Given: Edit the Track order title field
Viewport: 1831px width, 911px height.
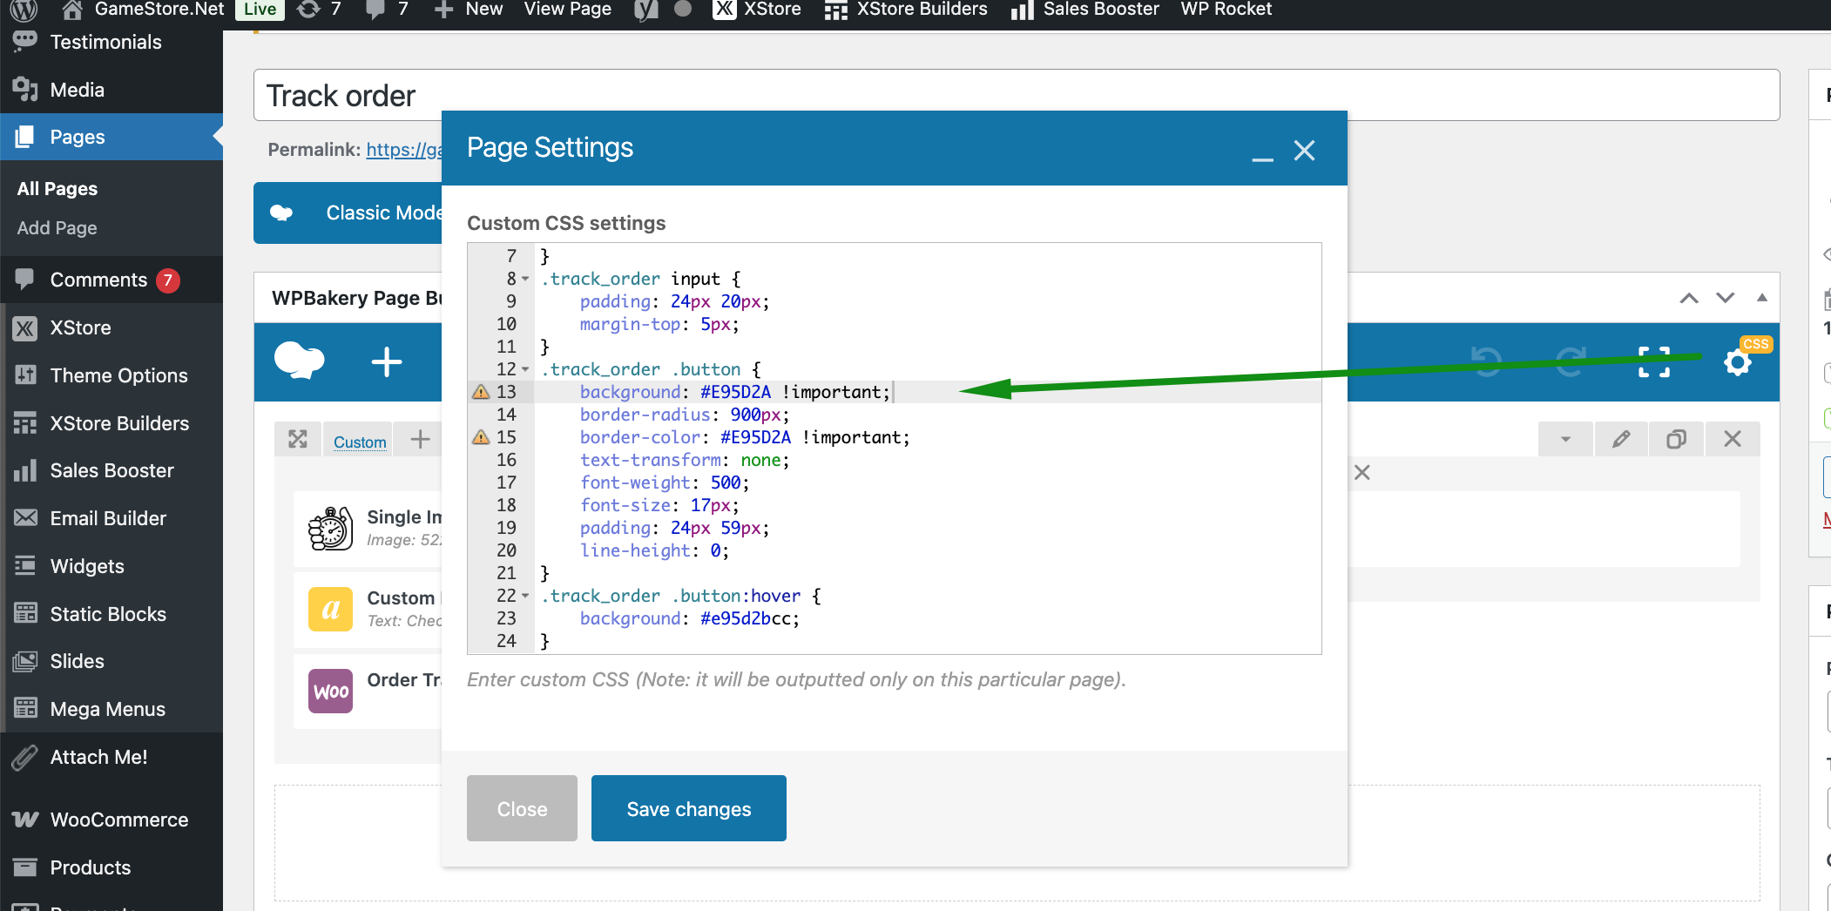Looking at the screenshot, I should click(x=1017, y=95).
